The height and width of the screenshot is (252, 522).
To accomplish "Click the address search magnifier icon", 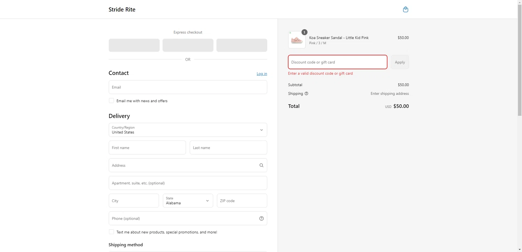I will point(261,165).
